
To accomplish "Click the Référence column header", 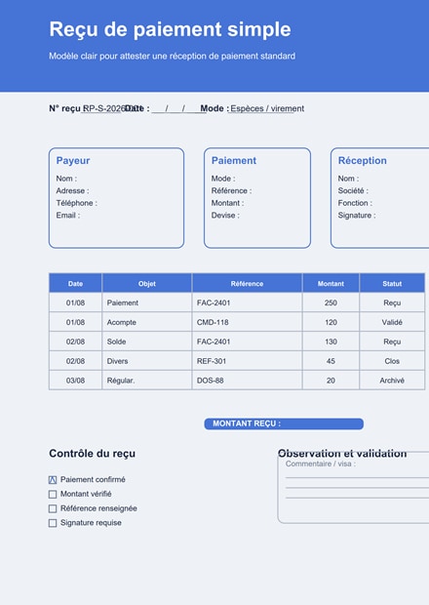I will tap(247, 284).
